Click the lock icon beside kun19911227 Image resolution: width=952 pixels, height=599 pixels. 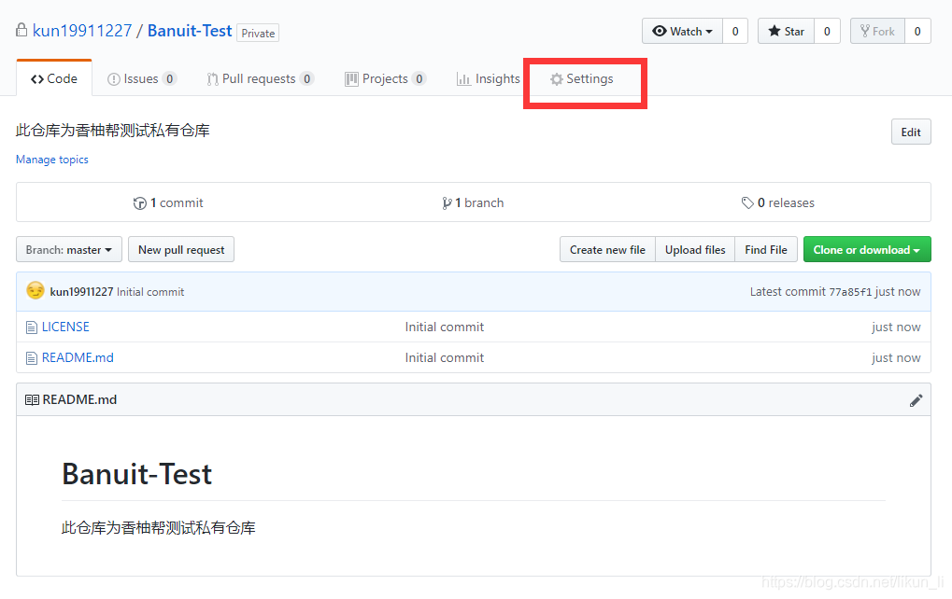21,30
